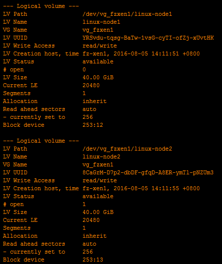
Task: Click the first LV Size 40.00 GiB
Action: click(98, 77)
